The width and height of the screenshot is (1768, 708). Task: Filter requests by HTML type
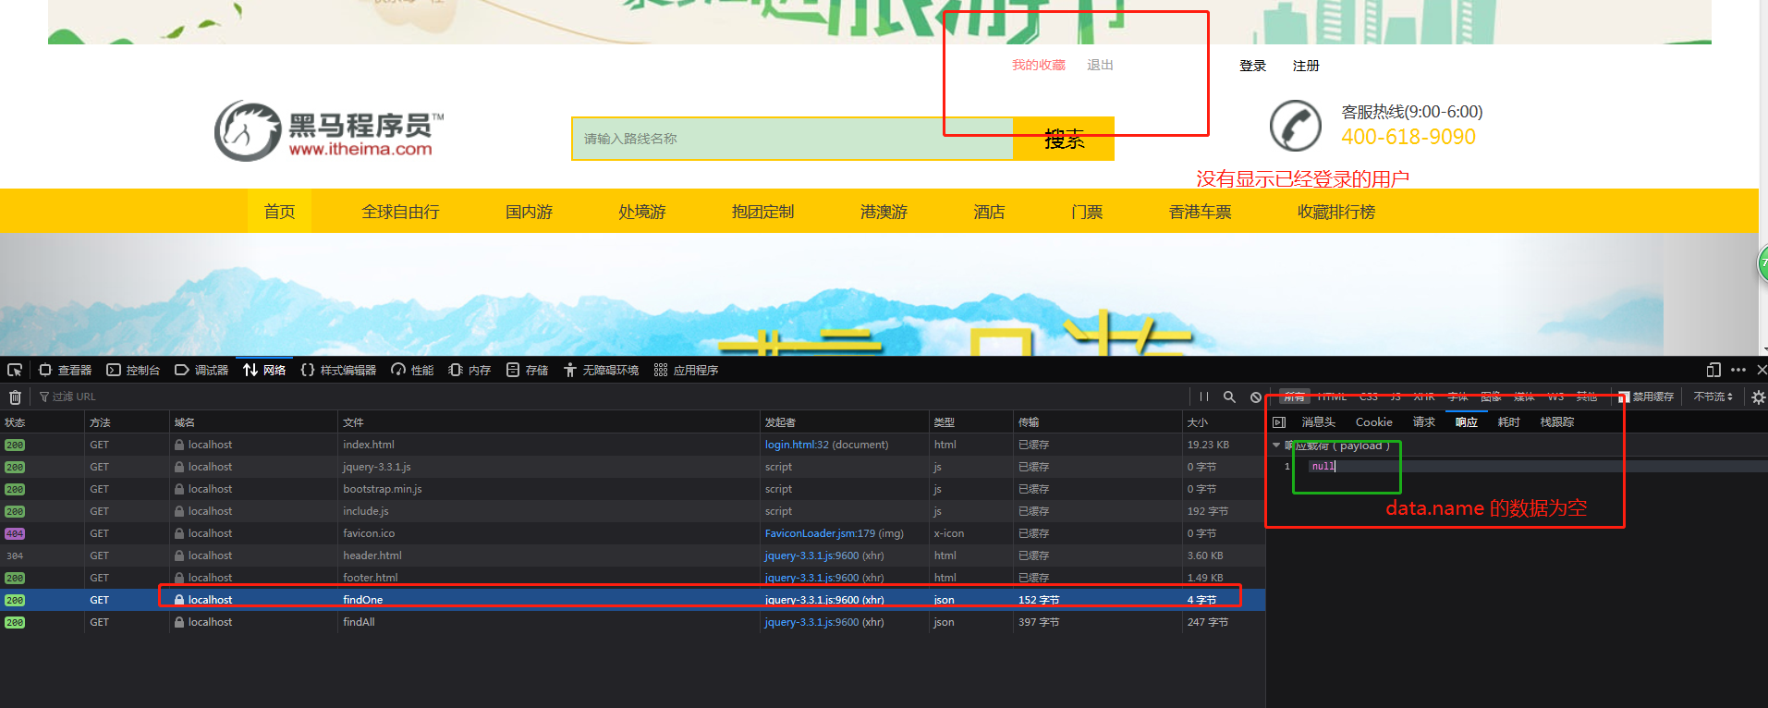[1332, 397]
